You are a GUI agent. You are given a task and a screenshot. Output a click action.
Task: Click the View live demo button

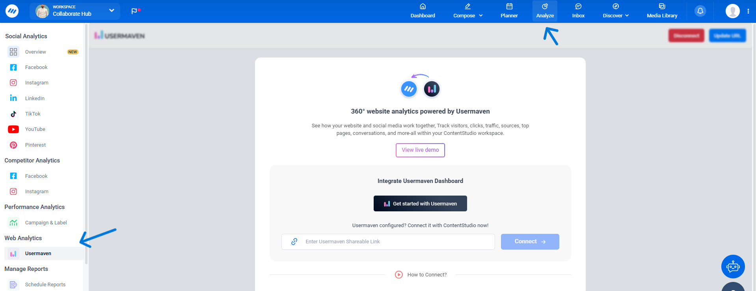(420, 150)
